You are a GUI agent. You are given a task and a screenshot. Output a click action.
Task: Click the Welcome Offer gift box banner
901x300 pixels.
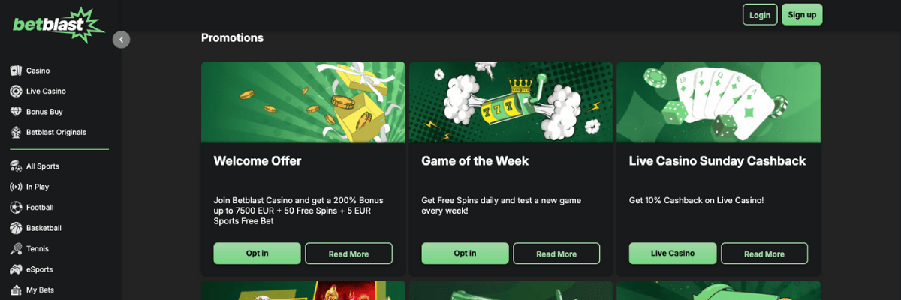pyautogui.click(x=303, y=102)
